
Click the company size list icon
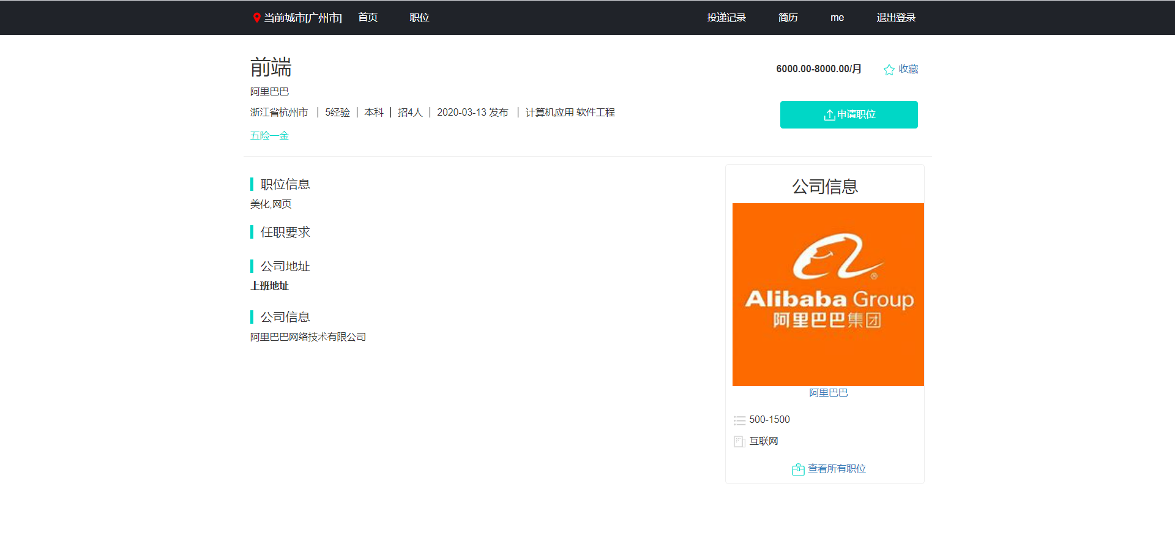(x=739, y=420)
